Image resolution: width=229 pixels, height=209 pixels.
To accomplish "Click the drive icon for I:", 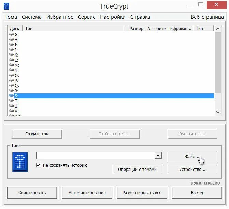I will (x=11, y=45).
